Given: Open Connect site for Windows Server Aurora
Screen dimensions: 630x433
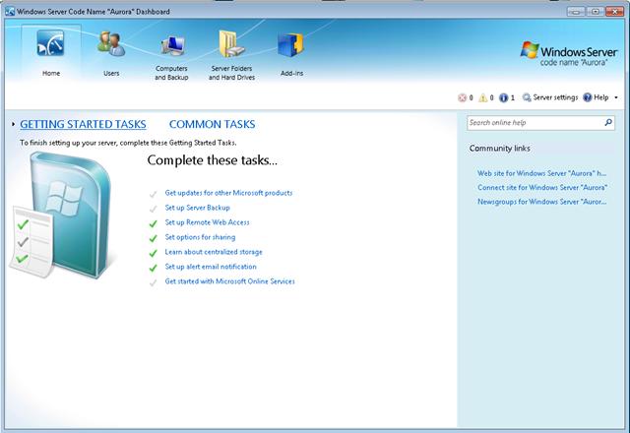Looking at the screenshot, I should click(x=542, y=187).
